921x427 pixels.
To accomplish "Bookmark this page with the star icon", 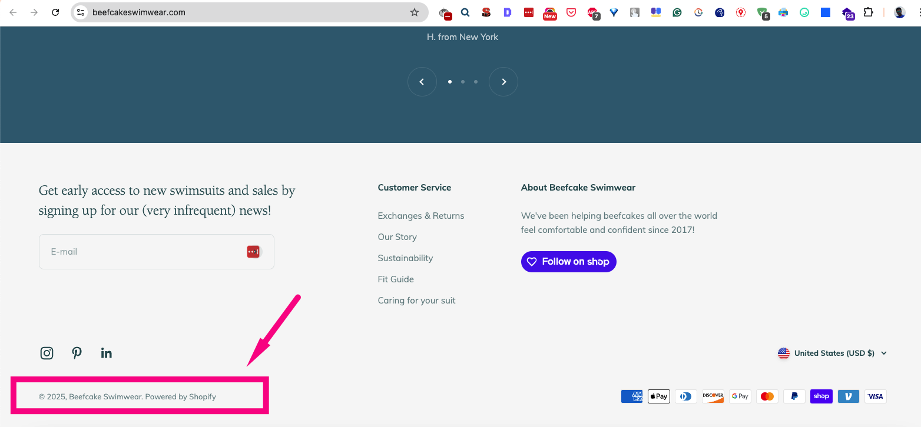I will click(x=415, y=12).
